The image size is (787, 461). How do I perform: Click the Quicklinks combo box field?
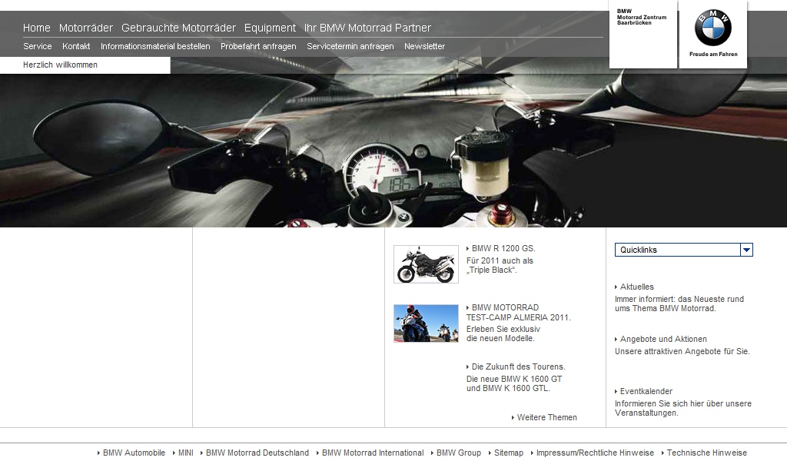tap(683, 250)
